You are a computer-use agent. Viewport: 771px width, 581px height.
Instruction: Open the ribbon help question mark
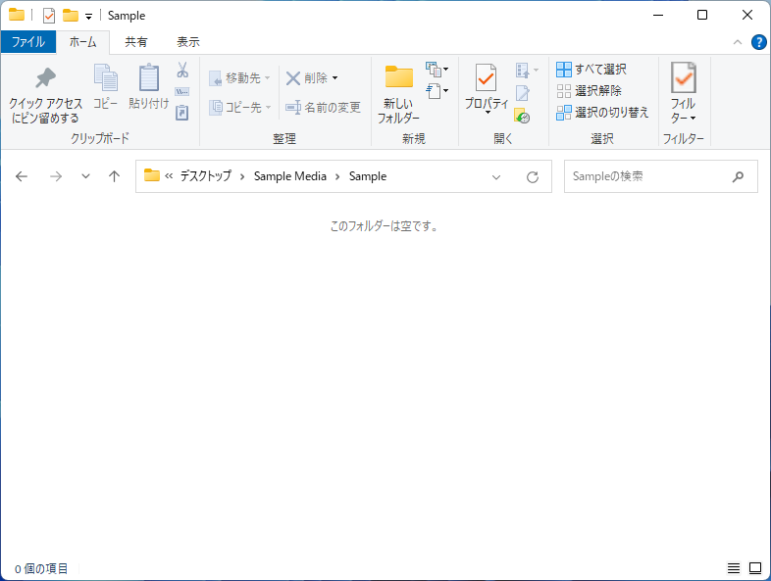[758, 42]
